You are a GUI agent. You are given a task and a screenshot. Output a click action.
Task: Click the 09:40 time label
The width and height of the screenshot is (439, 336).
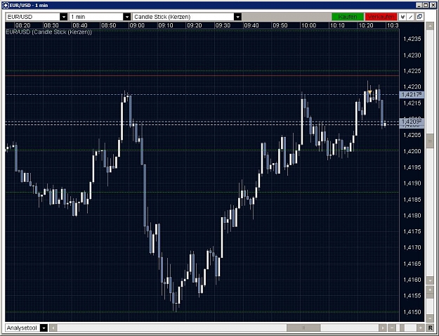[x=251, y=25]
